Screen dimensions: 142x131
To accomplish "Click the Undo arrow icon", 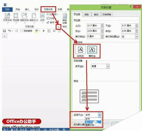I will [10, 31].
